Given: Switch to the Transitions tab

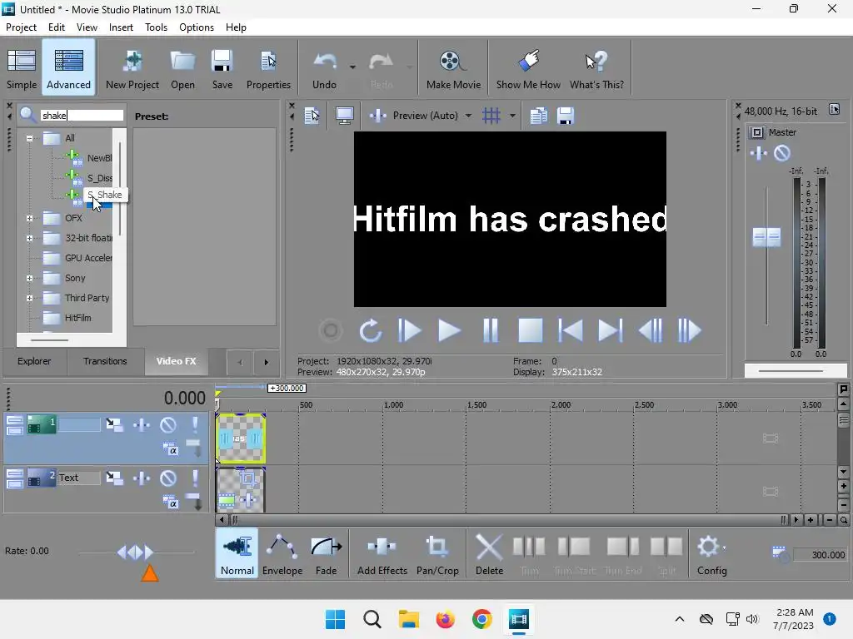Looking at the screenshot, I should (105, 361).
